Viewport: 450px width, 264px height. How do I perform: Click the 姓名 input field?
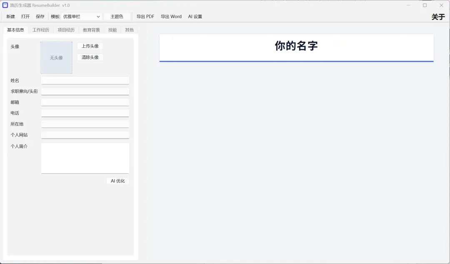click(x=85, y=80)
